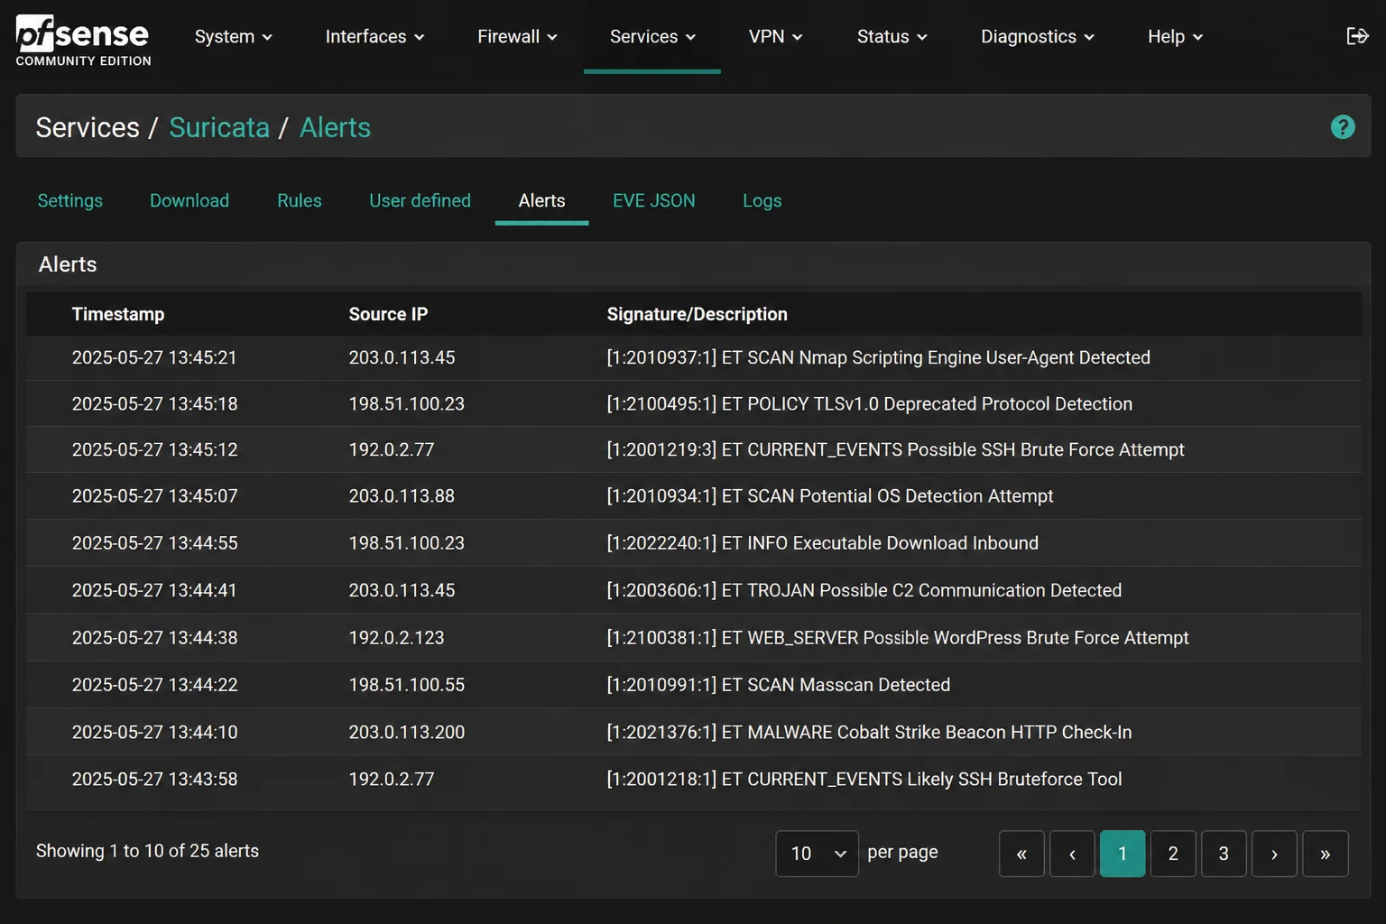Click the logout icon in navbar
This screenshot has height=924, width=1386.
(x=1357, y=36)
